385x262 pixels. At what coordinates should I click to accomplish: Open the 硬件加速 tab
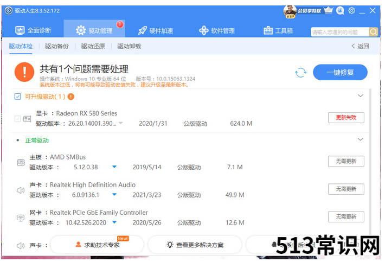click(x=156, y=31)
